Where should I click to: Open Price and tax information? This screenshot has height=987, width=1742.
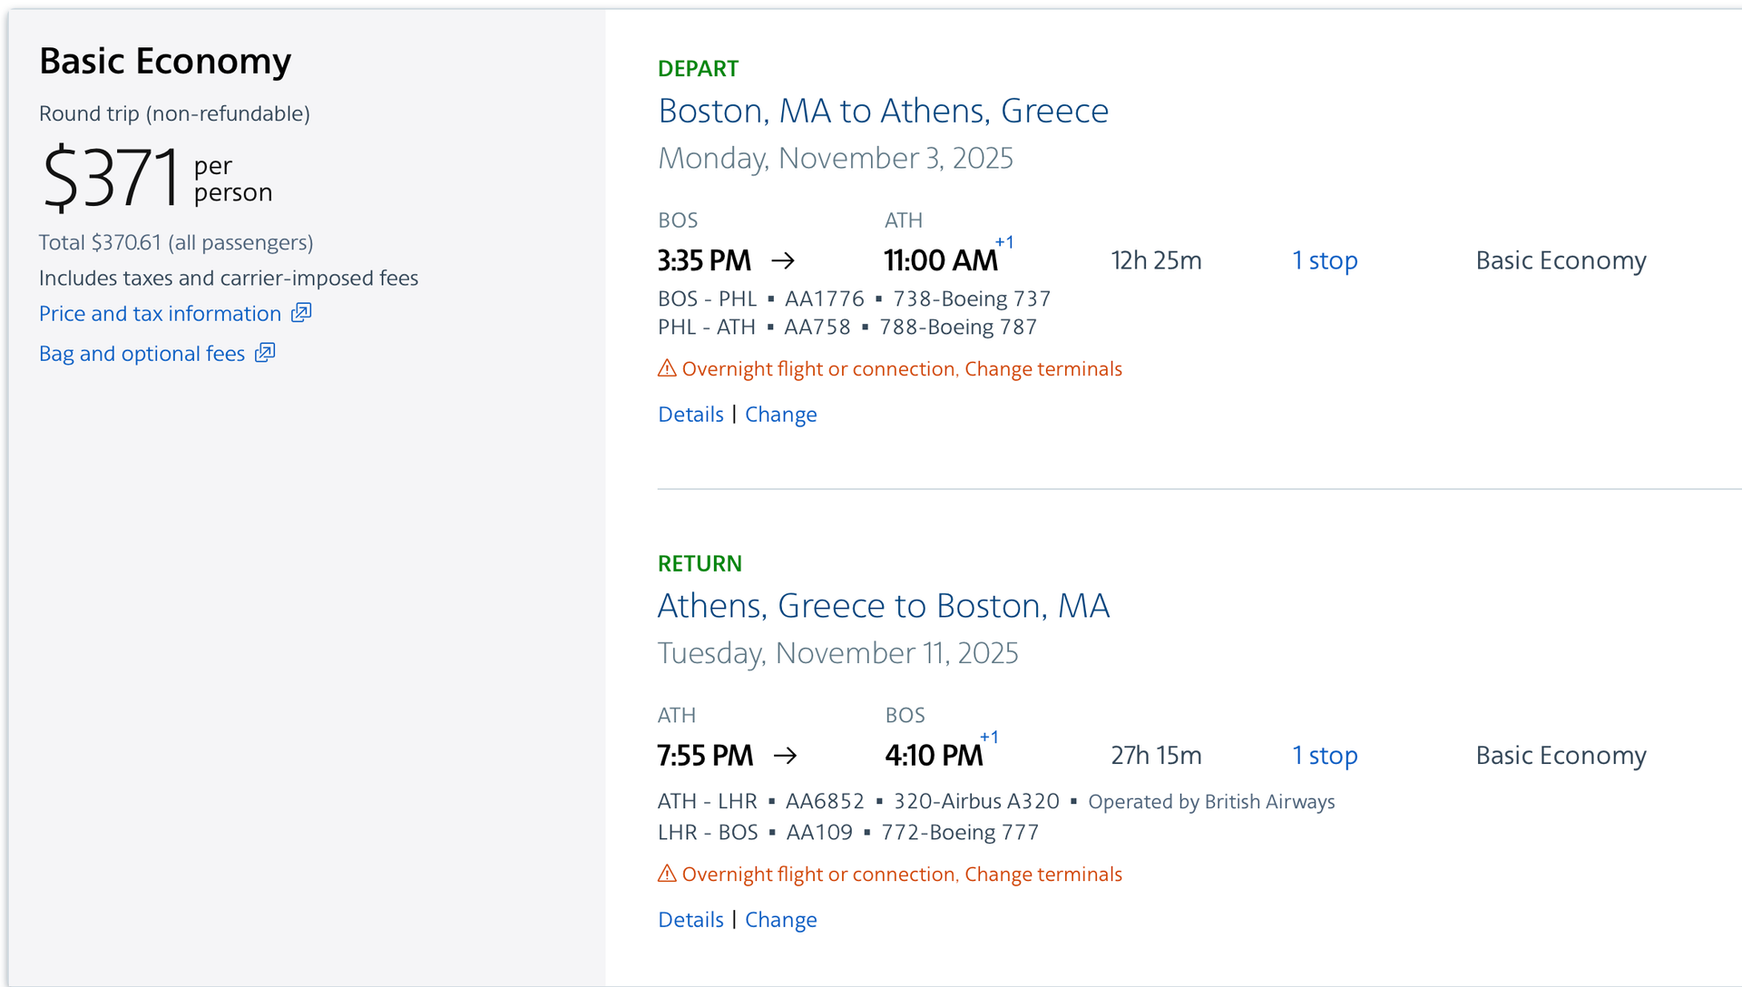(163, 313)
